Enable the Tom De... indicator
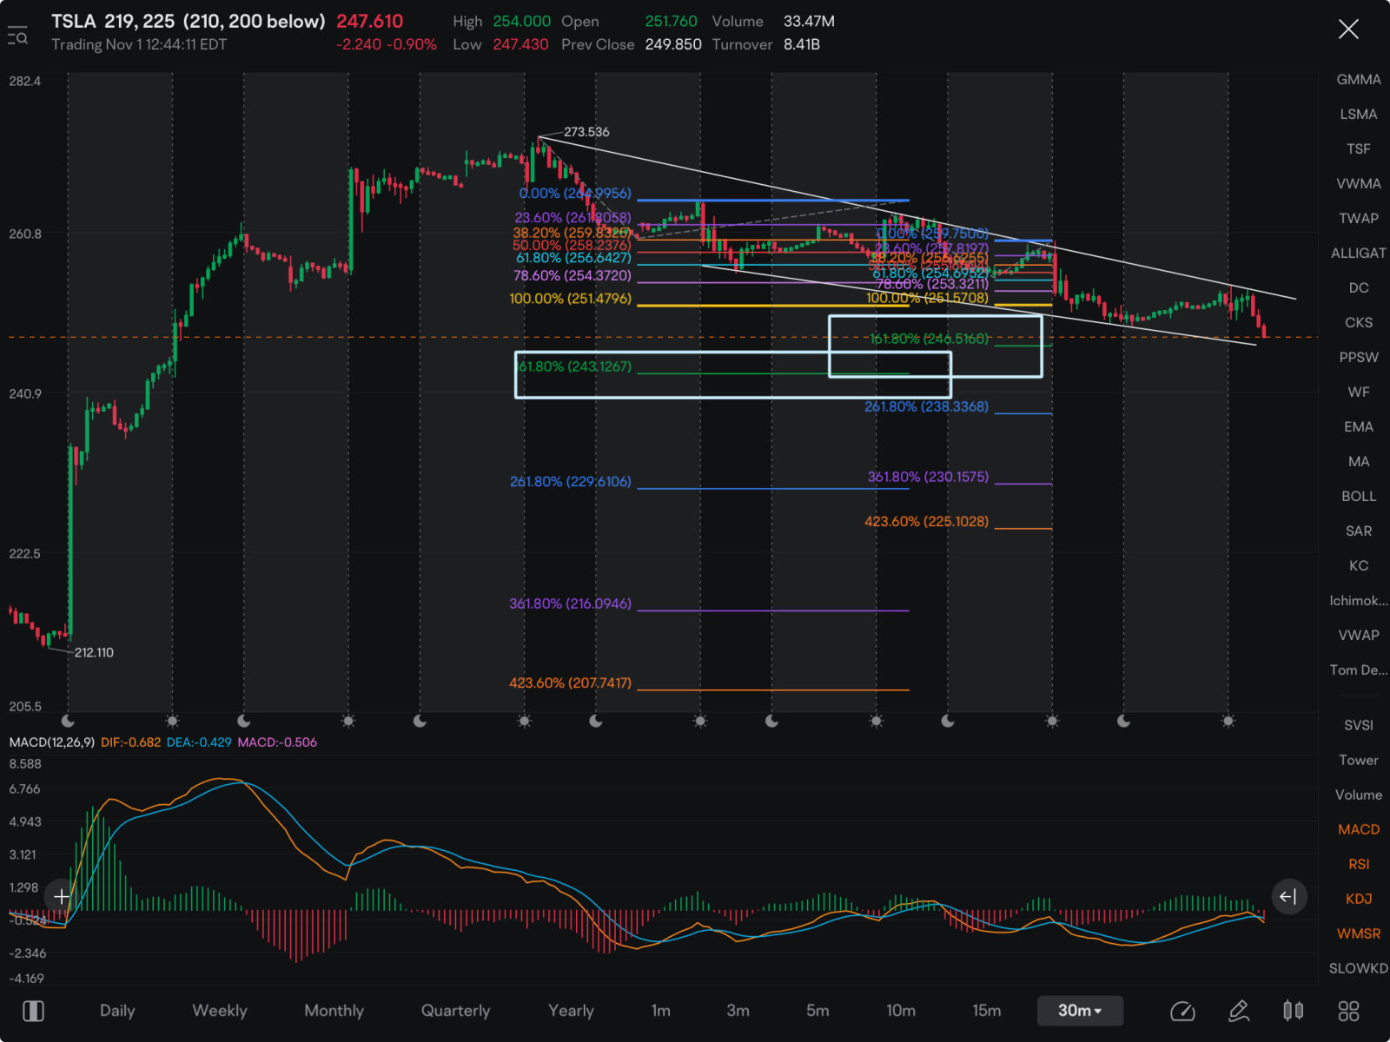Screen dimensions: 1390x1042 tap(1359, 670)
